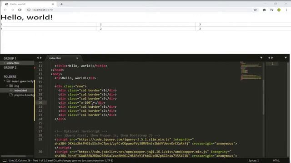Open the browser extensions puzzle icon
The height and width of the screenshot is (163, 291).
coord(264,10)
